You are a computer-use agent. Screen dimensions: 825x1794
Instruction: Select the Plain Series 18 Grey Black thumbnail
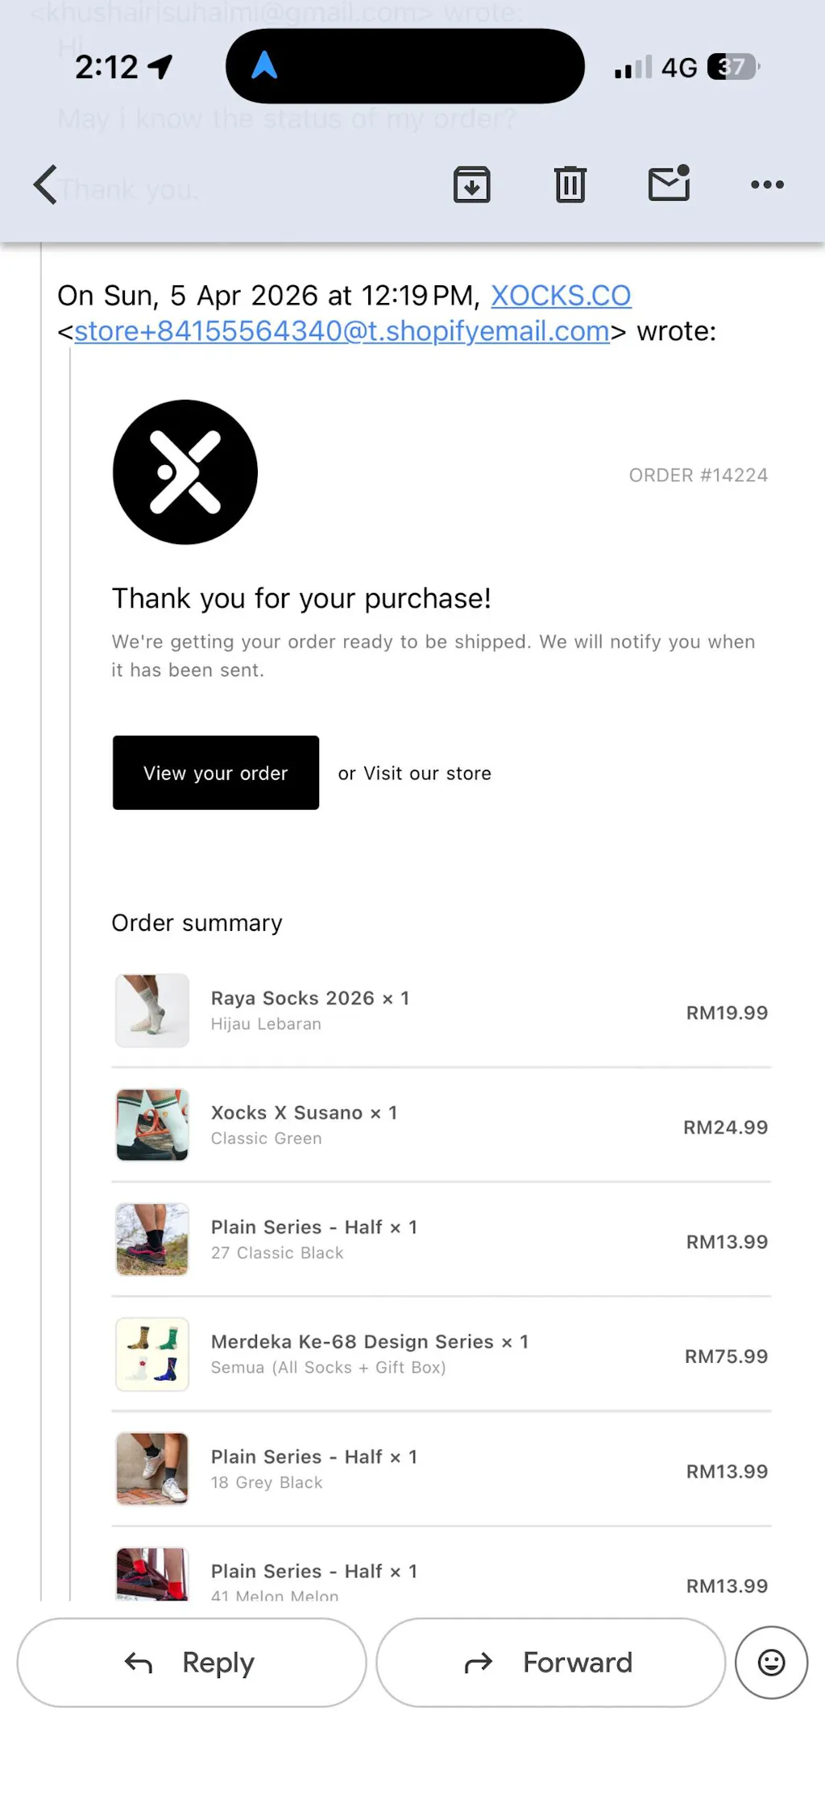(x=152, y=1468)
